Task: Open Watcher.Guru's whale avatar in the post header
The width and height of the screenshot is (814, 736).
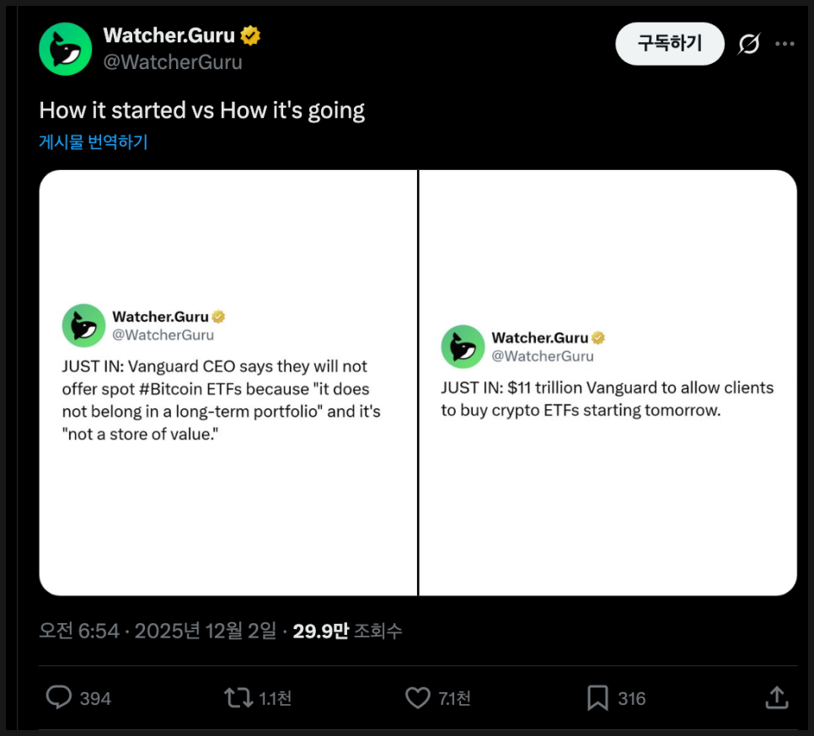Action: click(65, 49)
